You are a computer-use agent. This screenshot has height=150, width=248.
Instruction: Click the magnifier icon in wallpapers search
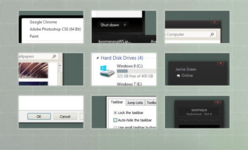(x=54, y=56)
